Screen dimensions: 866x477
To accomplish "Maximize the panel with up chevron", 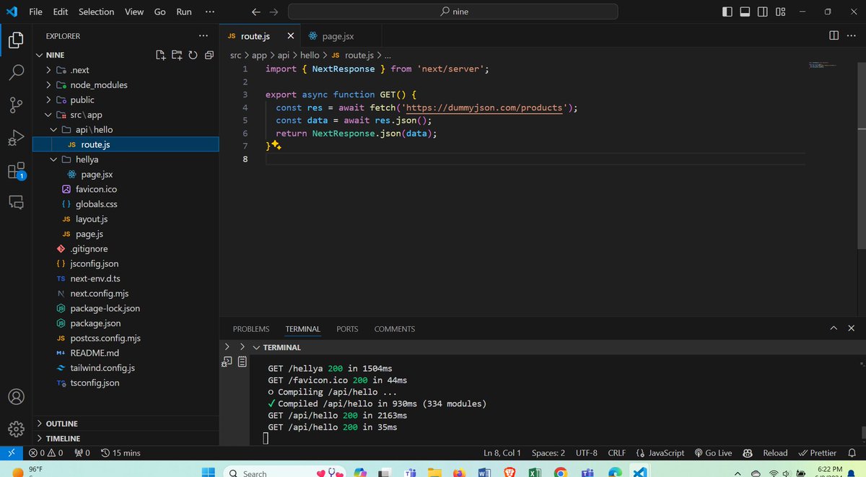I will coord(833,328).
